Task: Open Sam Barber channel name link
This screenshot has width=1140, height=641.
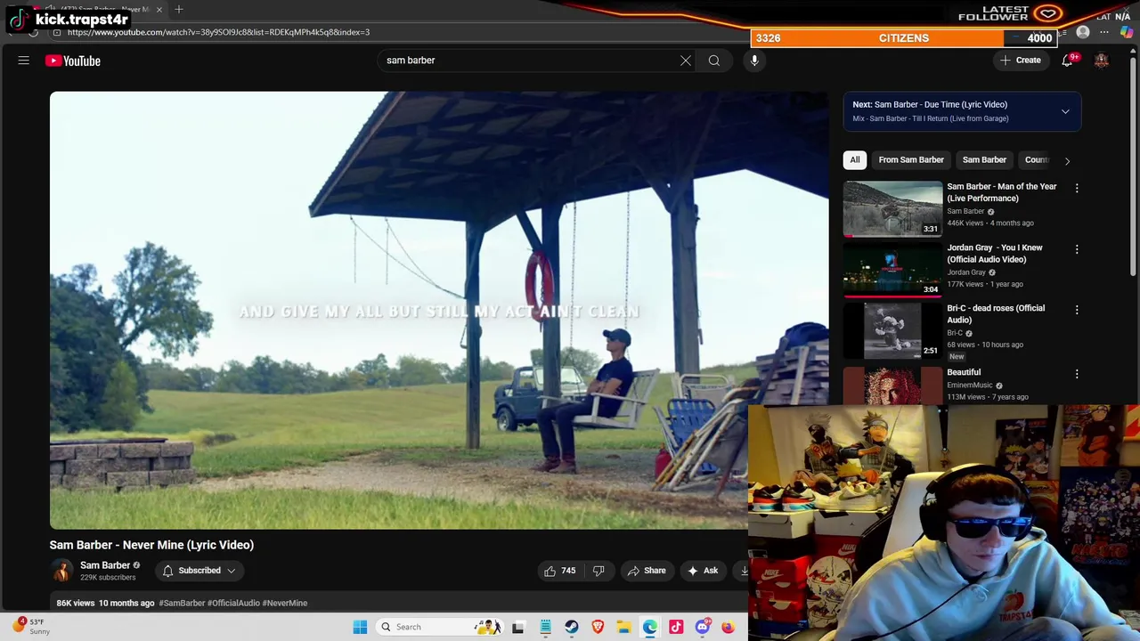Action: 105,565
